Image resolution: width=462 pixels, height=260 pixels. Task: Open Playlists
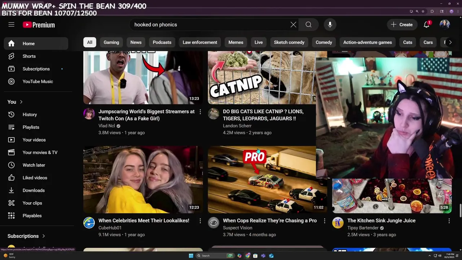(36, 127)
